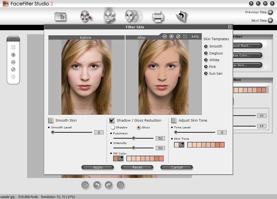Viewport: 277px width, 199px height.
Task: Click the sample.jpg filename in status bar
Action: (x=7, y=197)
